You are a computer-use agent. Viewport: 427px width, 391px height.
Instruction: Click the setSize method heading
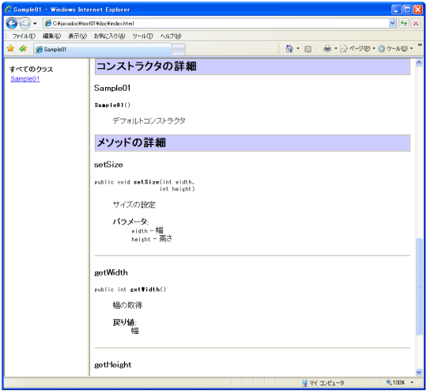pyautogui.click(x=108, y=165)
